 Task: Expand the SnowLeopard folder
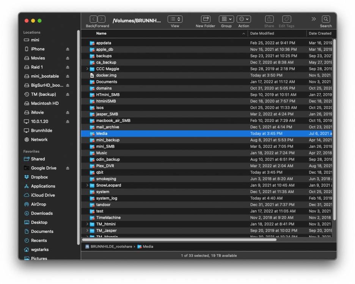87,185
